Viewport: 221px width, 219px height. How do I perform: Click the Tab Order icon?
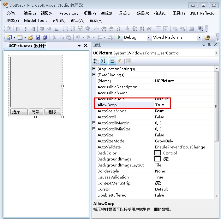(x=200, y=29)
